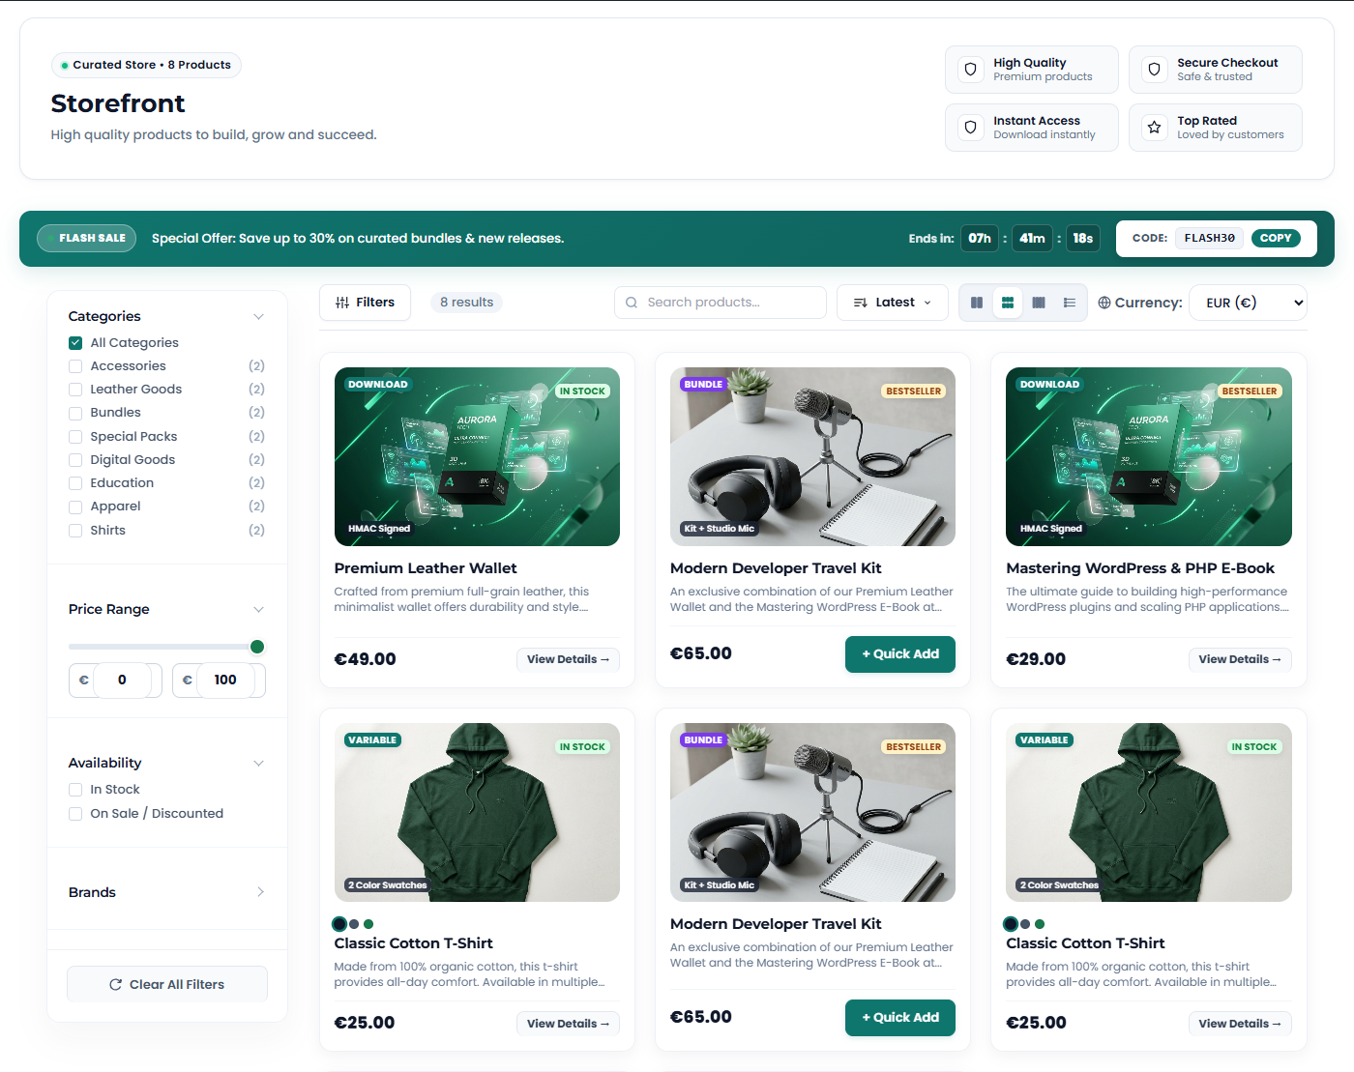
Task: Check the Digital Goods category
Action: pyautogui.click(x=75, y=460)
